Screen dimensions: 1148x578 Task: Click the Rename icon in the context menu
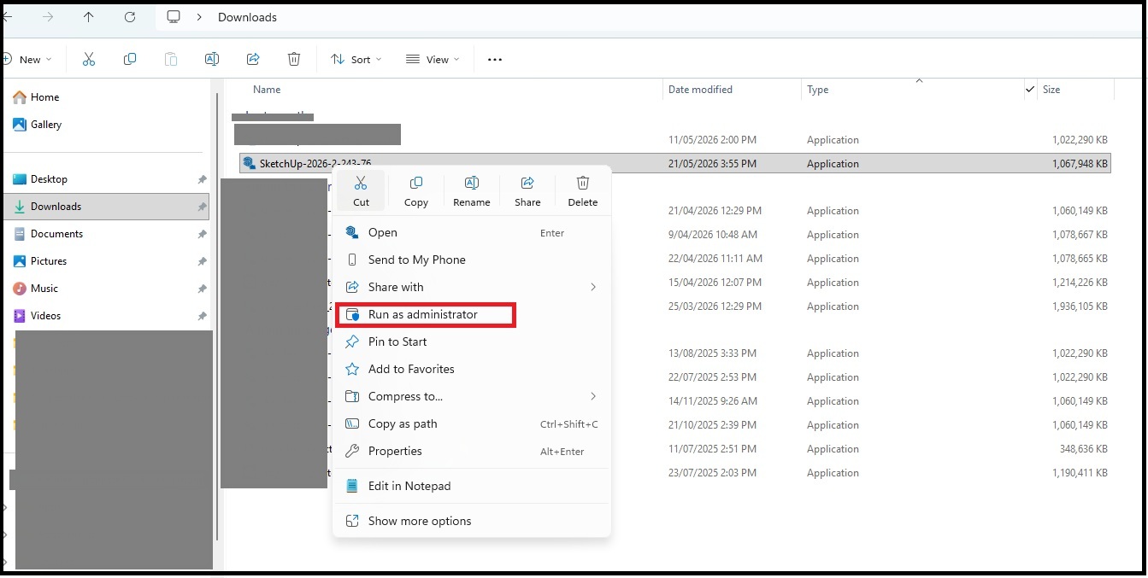[x=472, y=183]
